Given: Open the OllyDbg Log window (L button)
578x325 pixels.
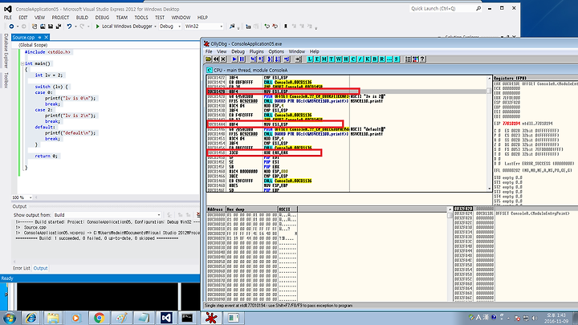Looking at the screenshot, I should tap(310, 59).
